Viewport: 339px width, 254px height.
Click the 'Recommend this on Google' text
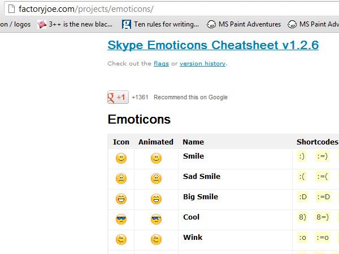click(191, 97)
